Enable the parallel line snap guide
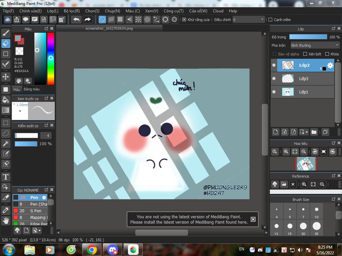Viewport: 342px width, 256px height. click(x=111, y=20)
